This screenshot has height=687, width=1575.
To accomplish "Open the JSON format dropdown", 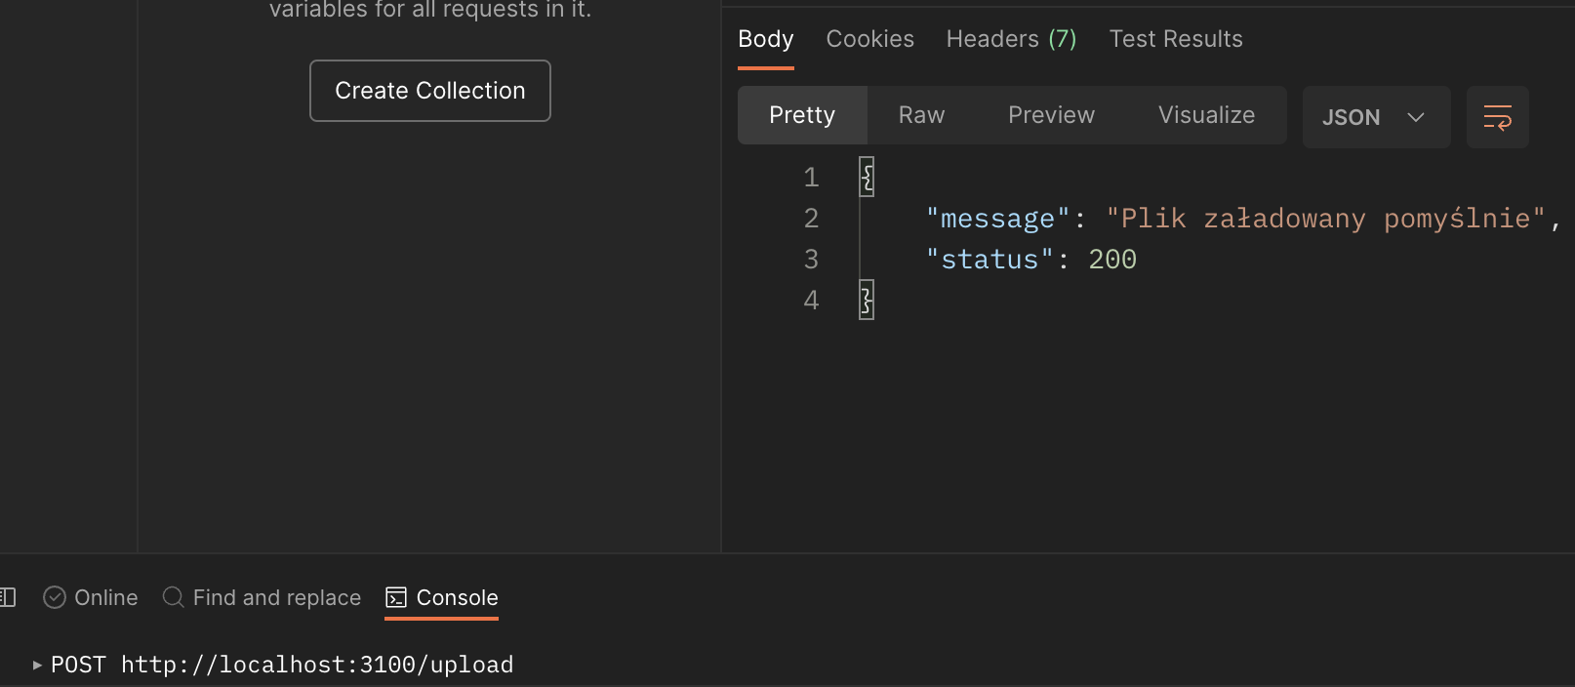I will pos(1376,117).
